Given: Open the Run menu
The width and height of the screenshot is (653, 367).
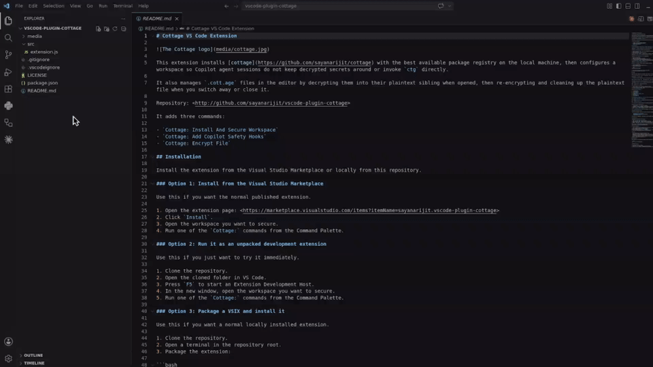Looking at the screenshot, I should click(x=103, y=6).
